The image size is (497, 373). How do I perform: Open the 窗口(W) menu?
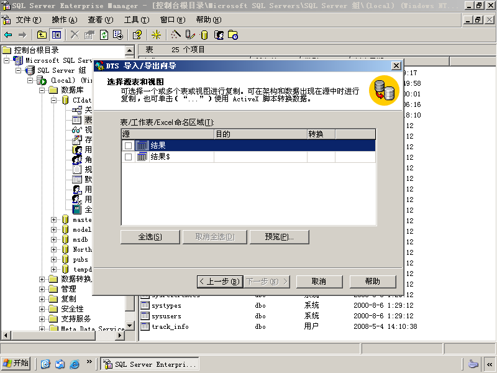click(173, 20)
